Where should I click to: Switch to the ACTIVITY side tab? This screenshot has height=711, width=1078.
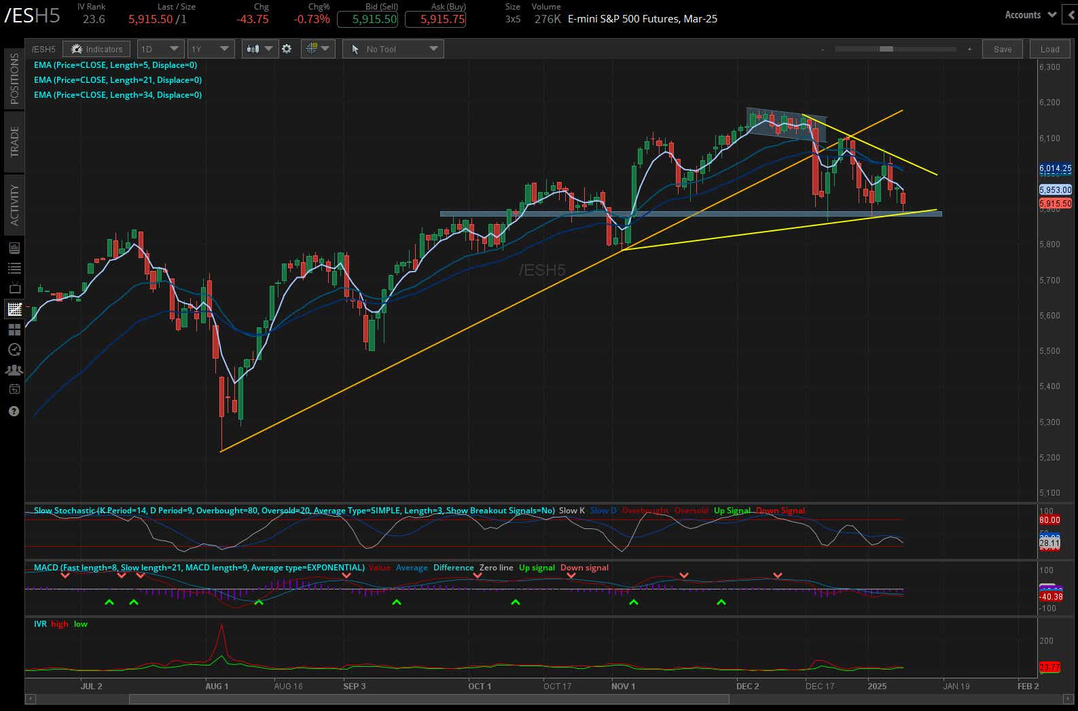click(x=14, y=204)
